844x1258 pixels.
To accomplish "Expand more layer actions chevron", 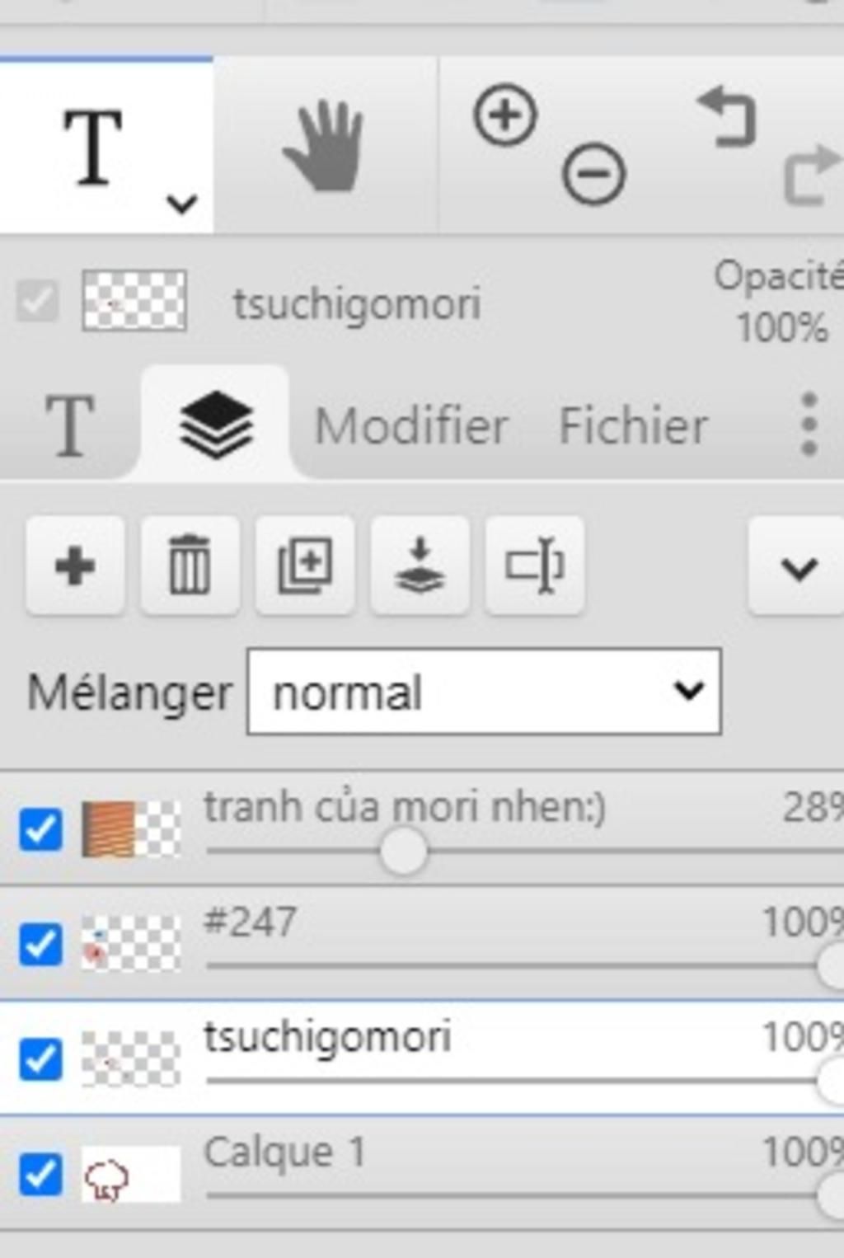I will pos(797,568).
